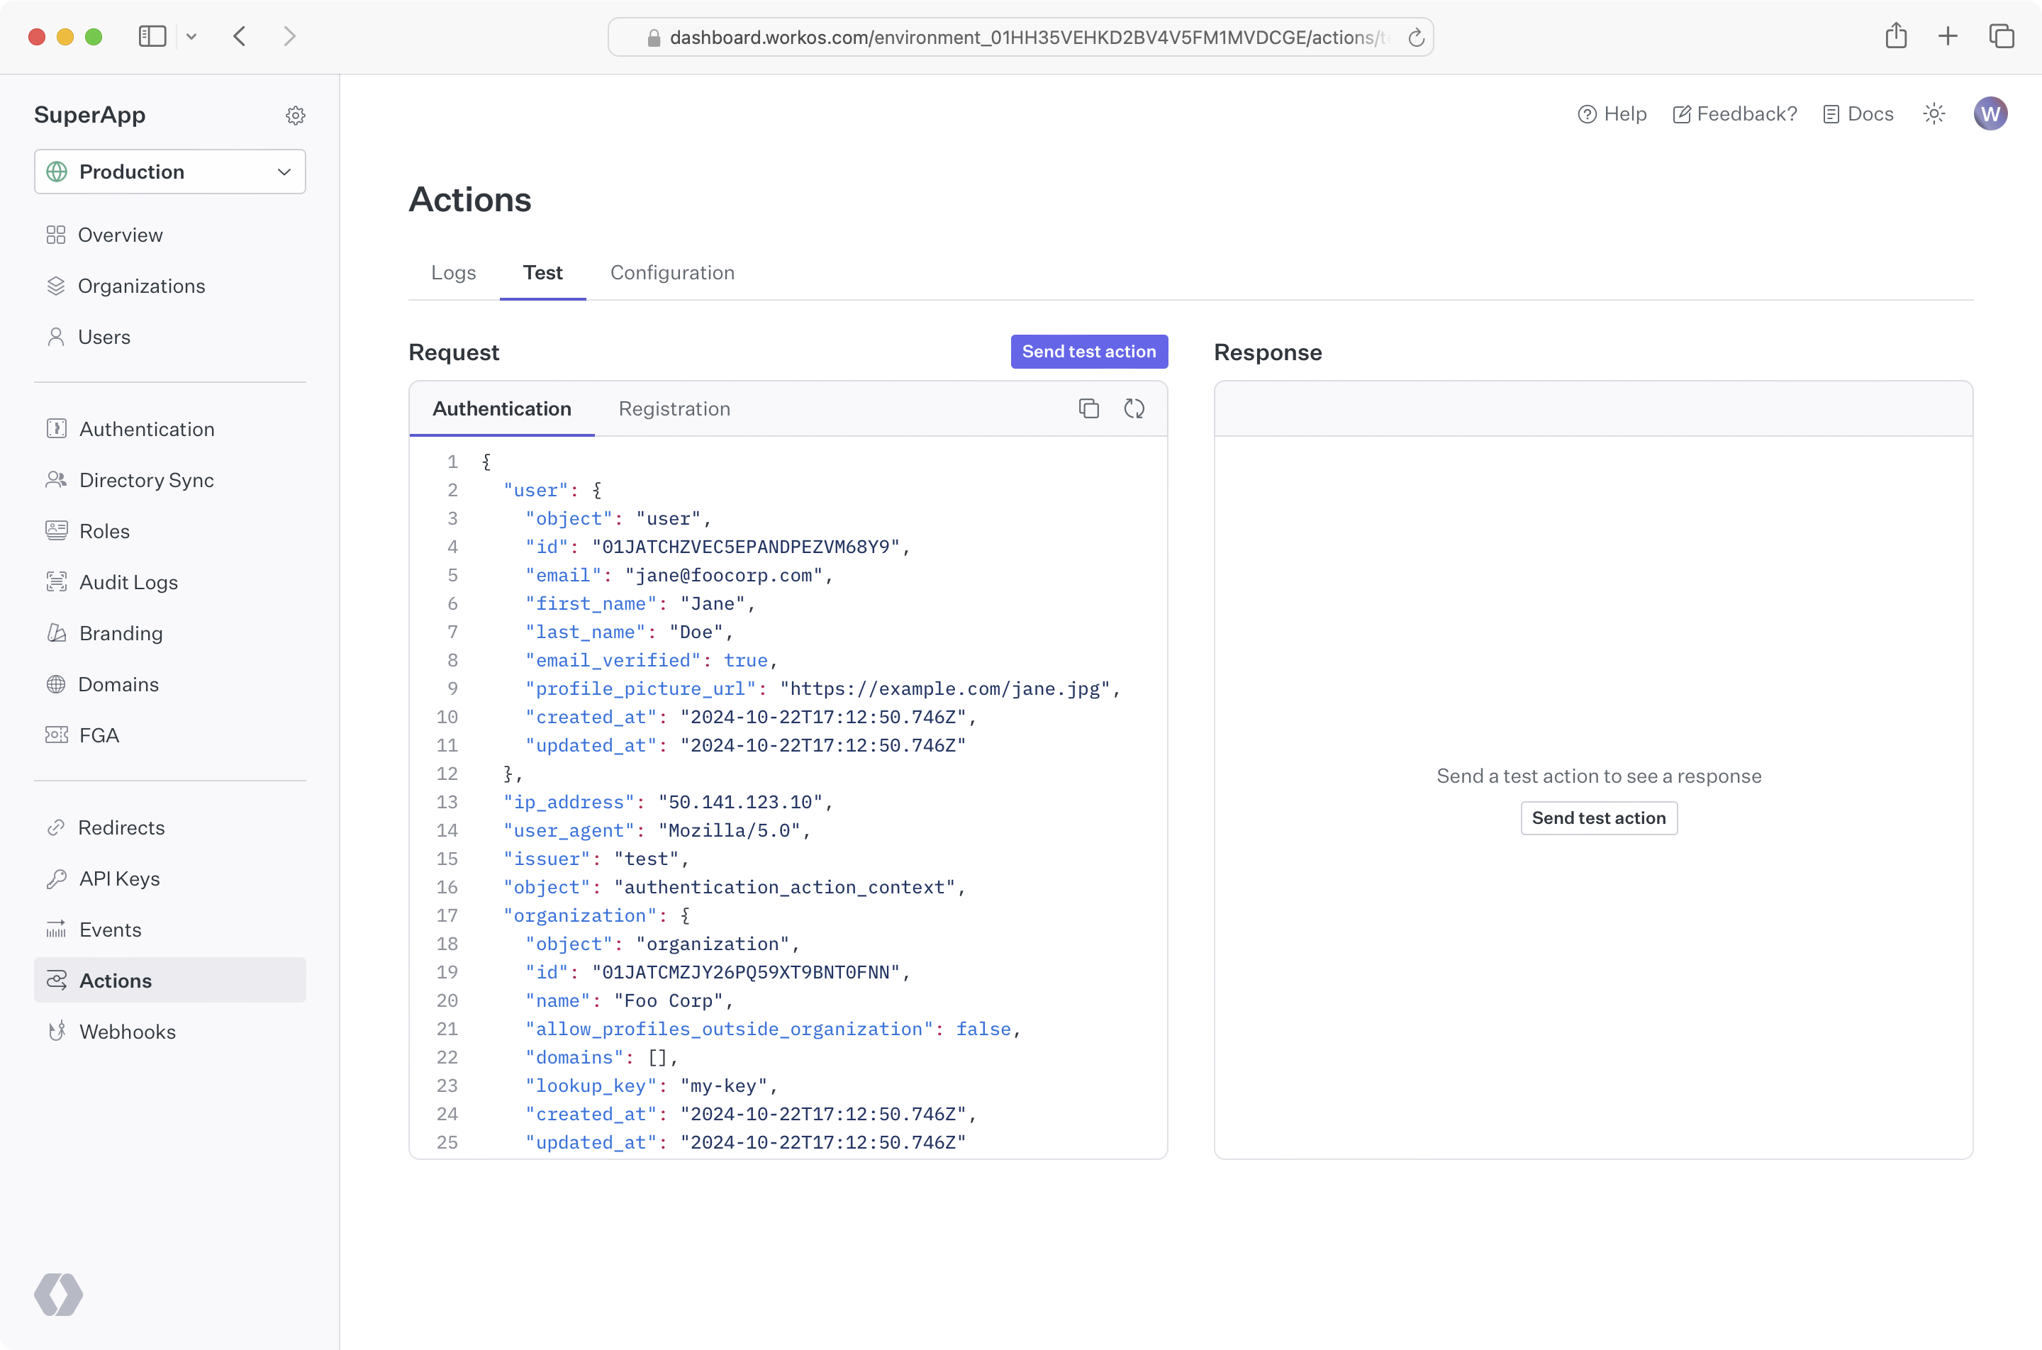Open the SuperApp settings gear
Image resolution: width=2042 pixels, height=1350 pixels.
pos(295,115)
